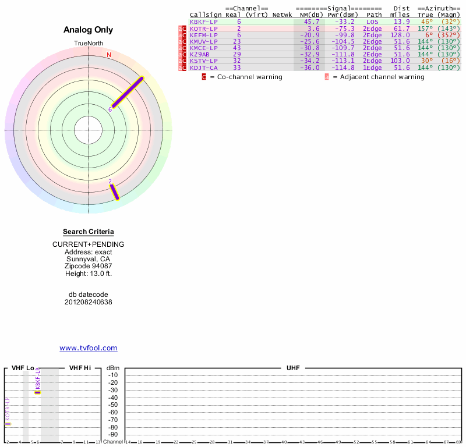Click the Analog Only title
This screenshot has width=466, height=447.
point(89,30)
